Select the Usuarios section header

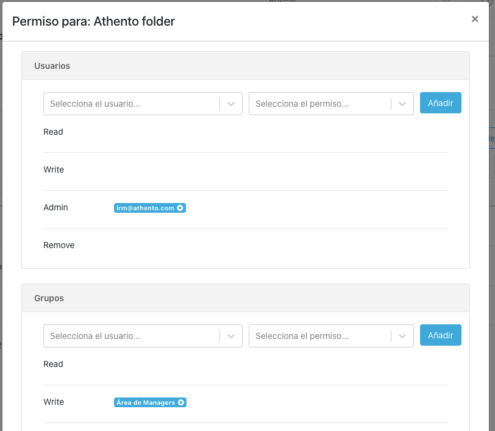tap(52, 66)
